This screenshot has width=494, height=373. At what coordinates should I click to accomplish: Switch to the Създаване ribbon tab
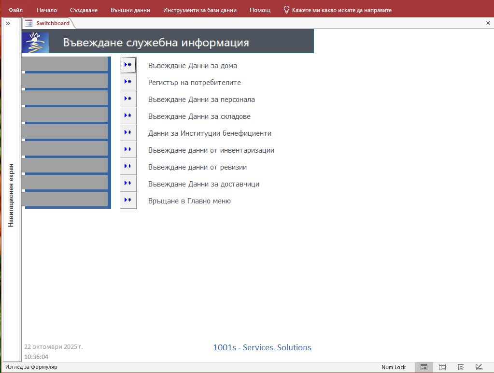[x=84, y=10]
